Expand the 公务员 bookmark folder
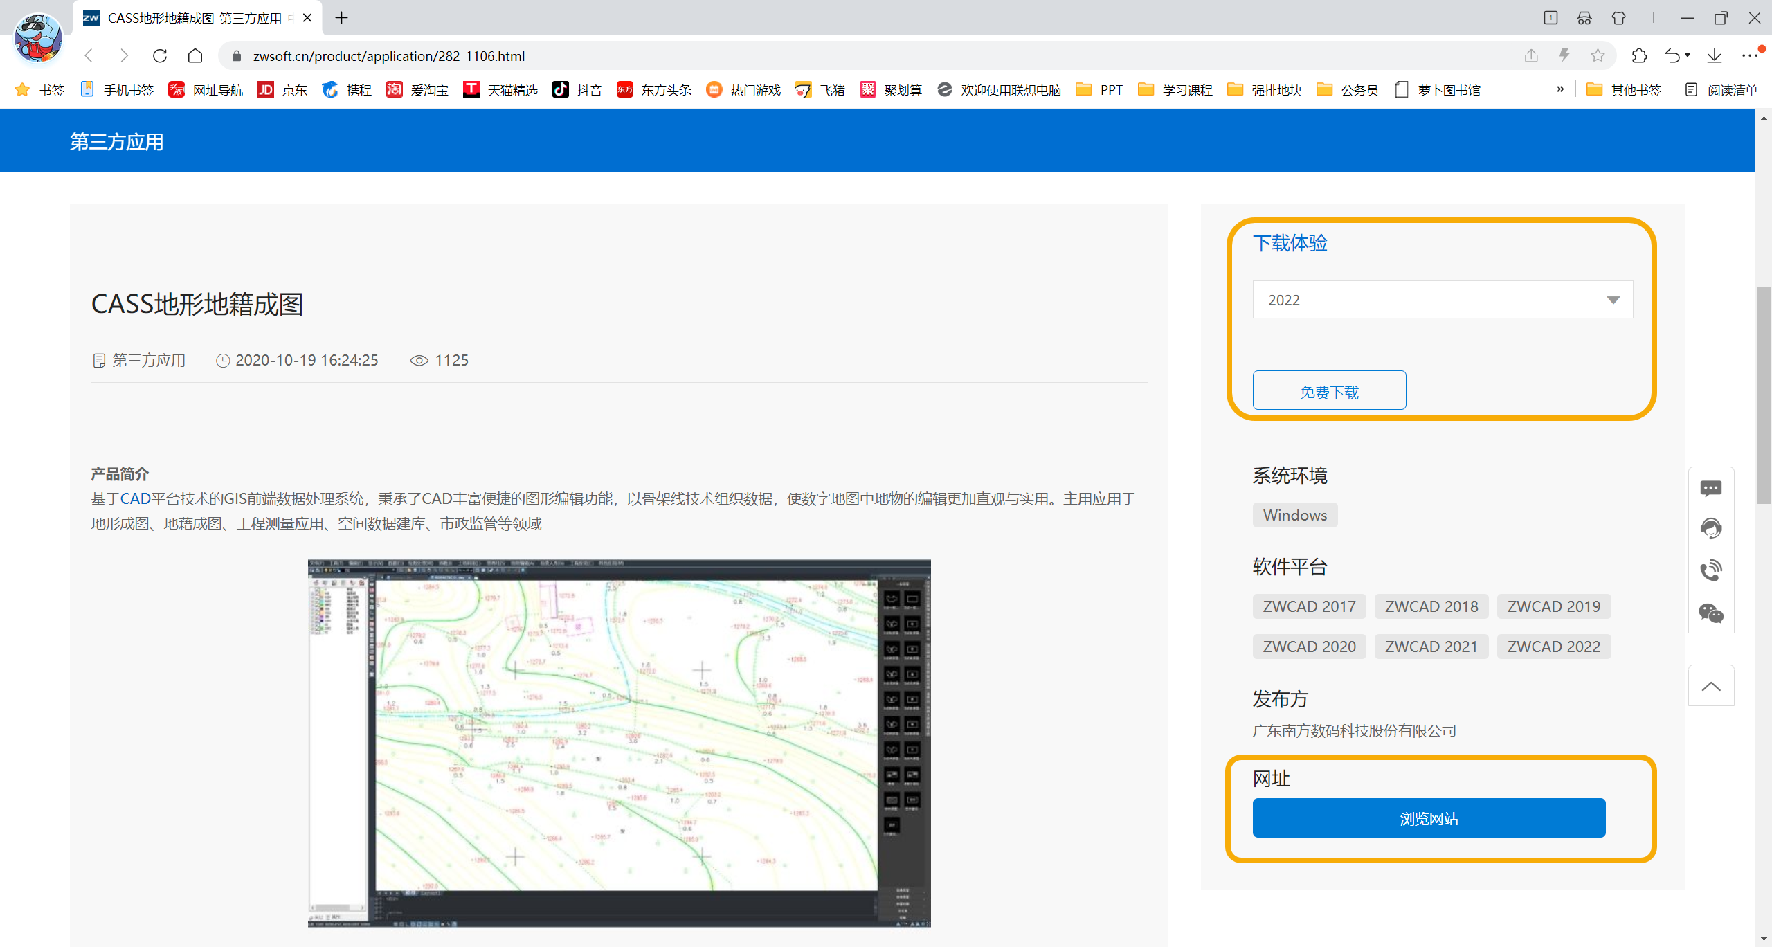Screen dimensions: 1772x947 point(1348,89)
